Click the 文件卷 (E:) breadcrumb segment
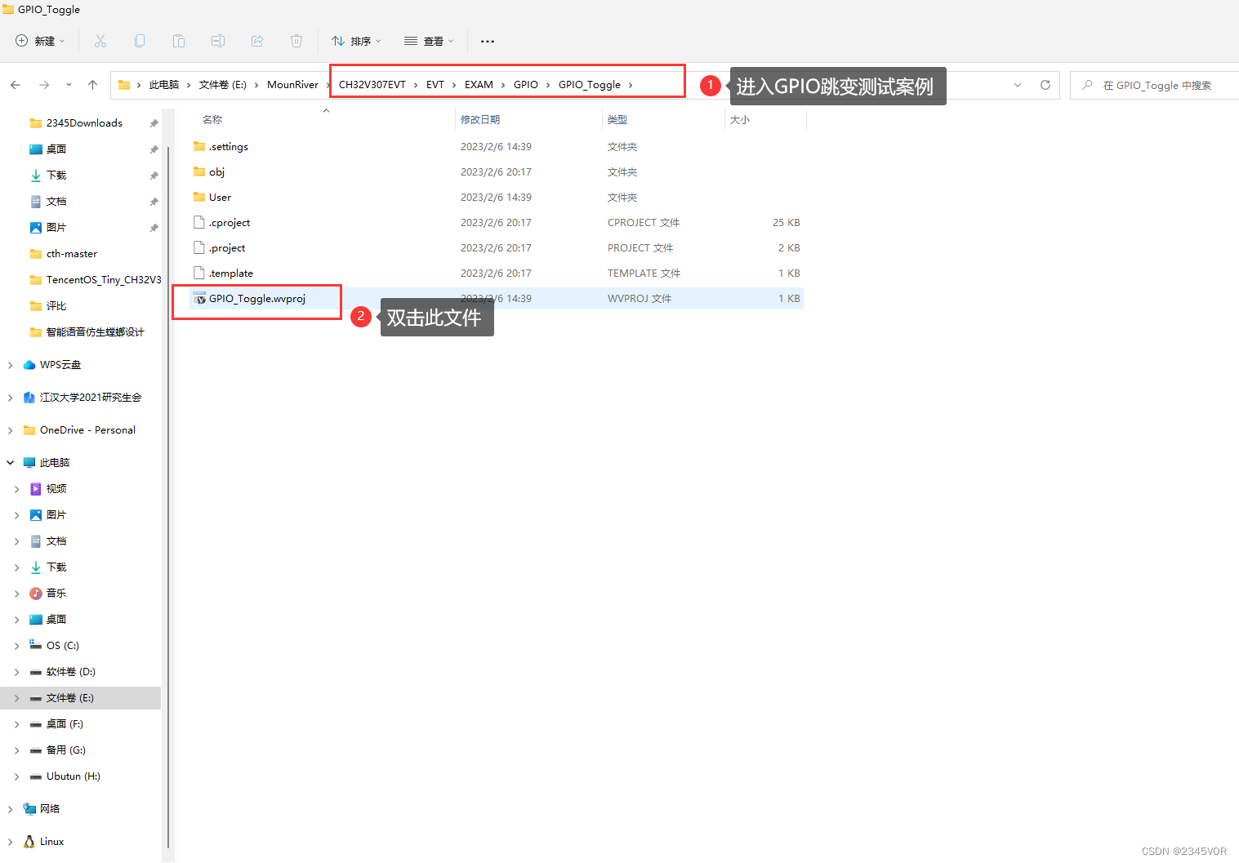Image resolution: width=1239 pixels, height=863 pixels. [x=222, y=85]
